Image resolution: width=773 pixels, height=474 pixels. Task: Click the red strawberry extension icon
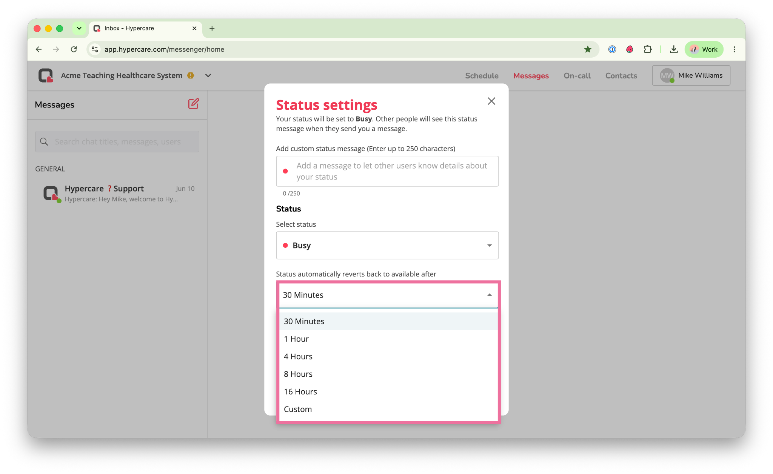(x=630, y=49)
